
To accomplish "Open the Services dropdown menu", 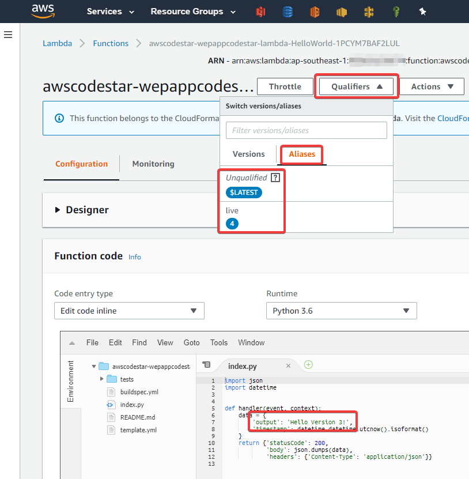I will 111,12.
